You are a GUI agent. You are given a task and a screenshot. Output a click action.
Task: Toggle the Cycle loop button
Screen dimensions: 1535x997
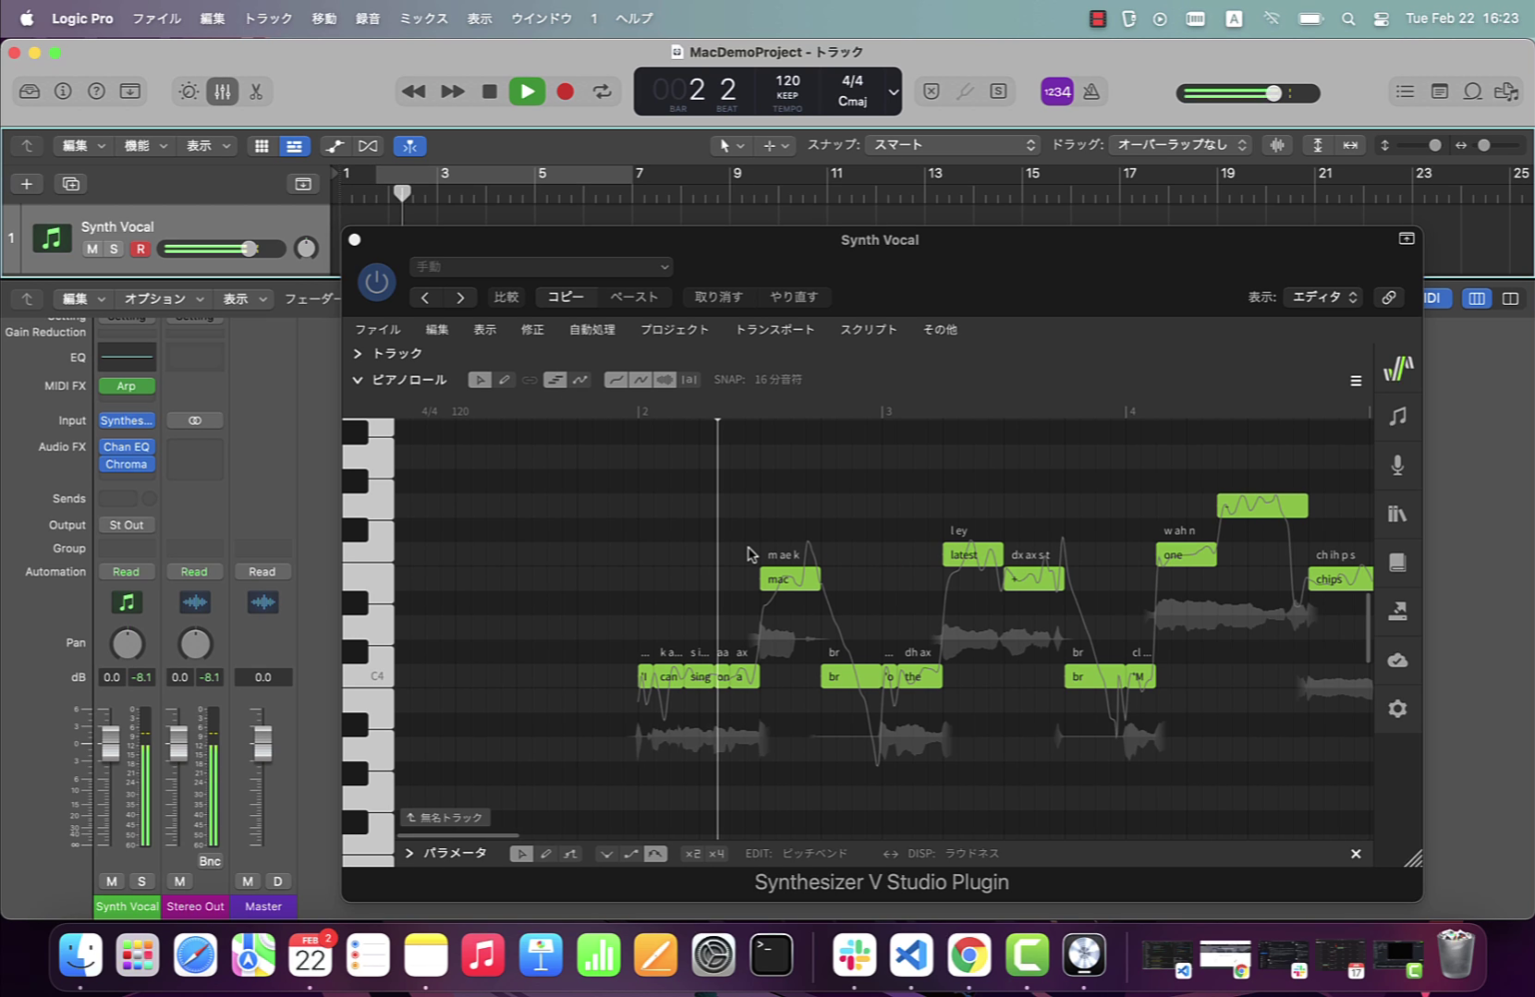point(602,91)
